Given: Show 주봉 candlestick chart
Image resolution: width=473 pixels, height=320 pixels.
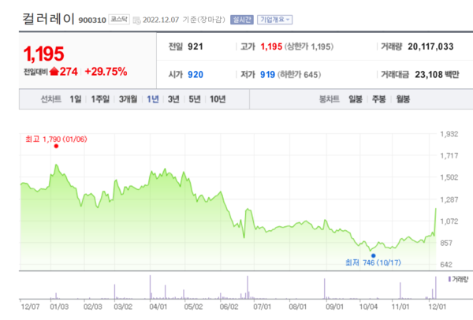Looking at the screenshot, I should pyautogui.click(x=379, y=99).
